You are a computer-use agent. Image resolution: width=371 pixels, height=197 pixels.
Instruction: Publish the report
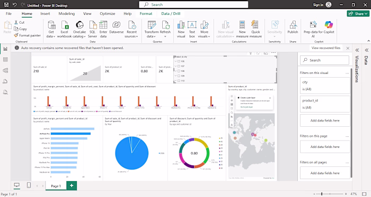tap(293, 27)
